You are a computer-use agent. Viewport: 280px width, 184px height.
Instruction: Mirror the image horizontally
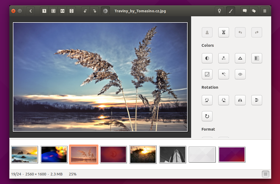[240, 100]
